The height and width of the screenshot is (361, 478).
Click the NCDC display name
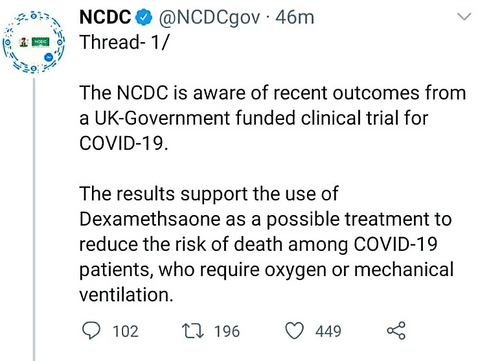click(x=105, y=17)
